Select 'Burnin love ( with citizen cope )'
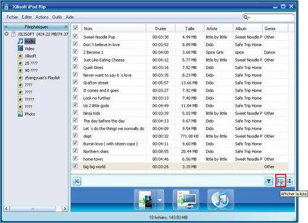 pyautogui.click(x=110, y=144)
